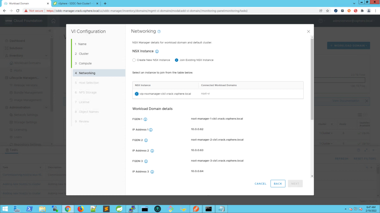The image size is (380, 213).
Task: Collapse the Administration sidebar section
Action: [46, 108]
